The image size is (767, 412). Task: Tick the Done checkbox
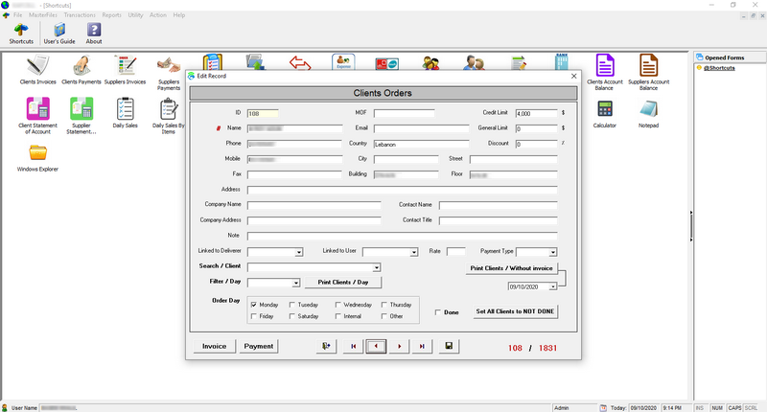point(438,311)
